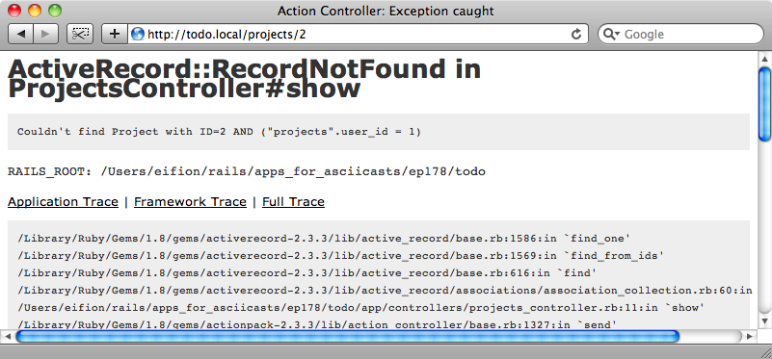
Task: Click the blue horizontal scrollbar thumb
Action: tap(348, 336)
